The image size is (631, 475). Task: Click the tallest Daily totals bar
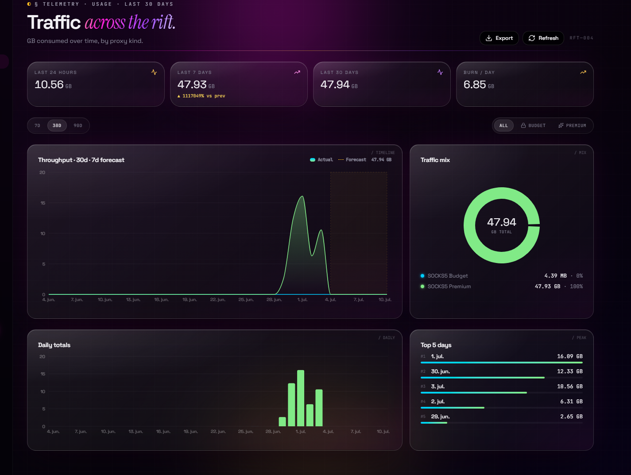301,398
